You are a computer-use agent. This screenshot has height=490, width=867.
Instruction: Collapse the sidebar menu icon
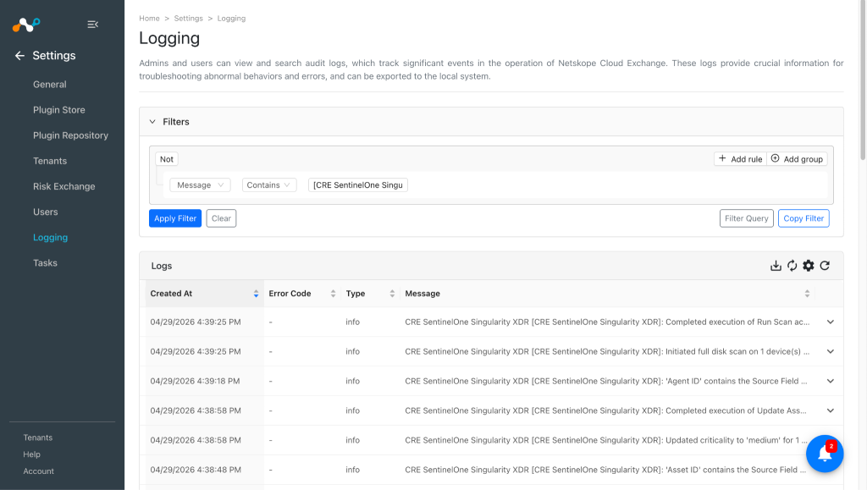click(93, 25)
